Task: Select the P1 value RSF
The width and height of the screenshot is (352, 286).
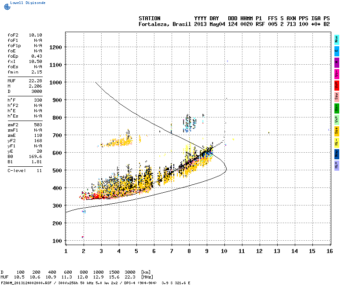Action: 260,24
